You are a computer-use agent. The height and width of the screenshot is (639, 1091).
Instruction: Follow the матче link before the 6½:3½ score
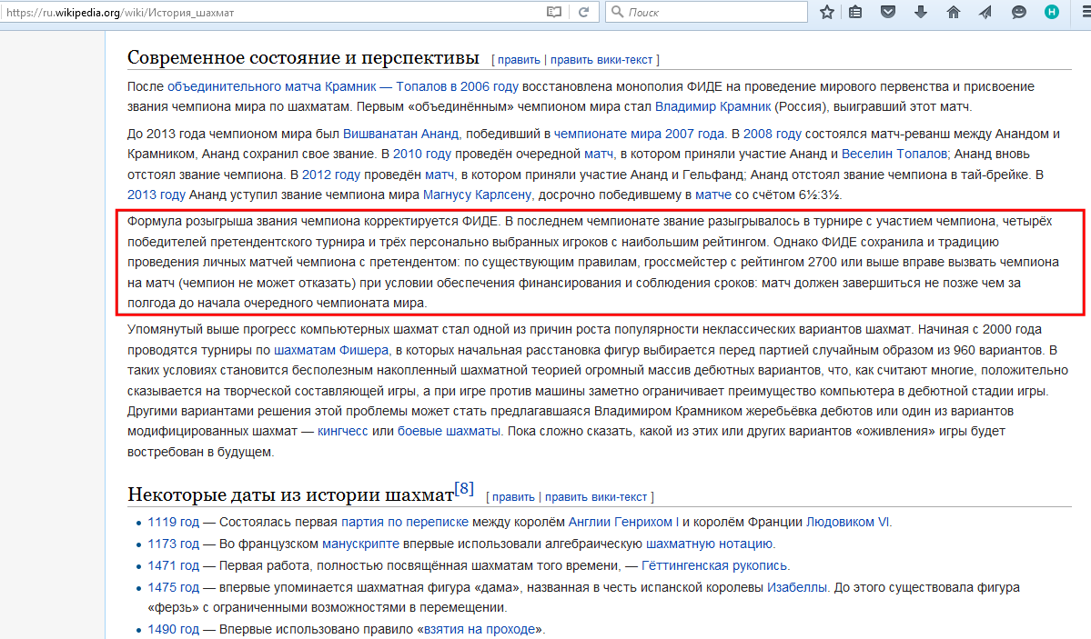[713, 195]
